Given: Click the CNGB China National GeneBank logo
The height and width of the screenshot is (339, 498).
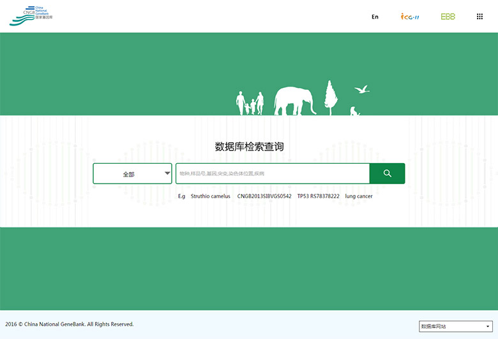Looking at the screenshot, I should (x=31, y=16).
